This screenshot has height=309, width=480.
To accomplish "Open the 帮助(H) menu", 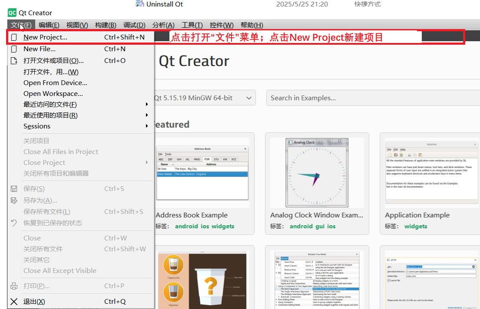I will click(x=252, y=25).
